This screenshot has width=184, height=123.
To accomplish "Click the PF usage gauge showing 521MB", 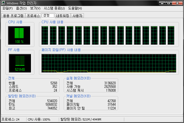I will (20, 63).
